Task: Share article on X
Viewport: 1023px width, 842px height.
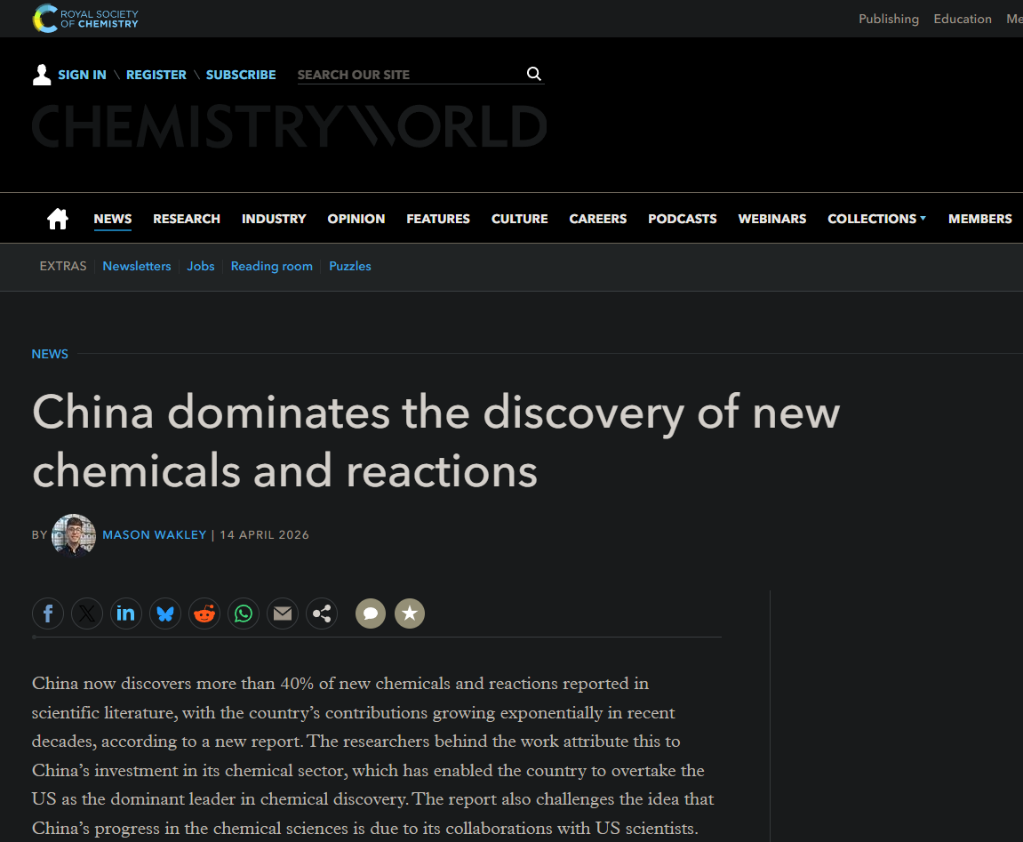Action: 87,613
